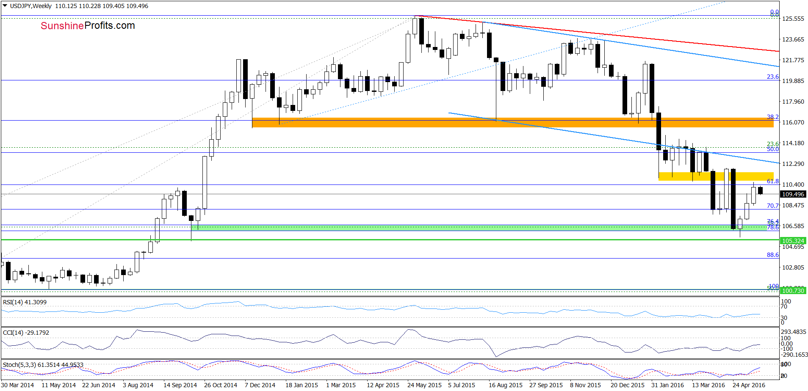The width and height of the screenshot is (808, 391).
Task: Click the 12 Apr 2015 date label
Action: 383,385
